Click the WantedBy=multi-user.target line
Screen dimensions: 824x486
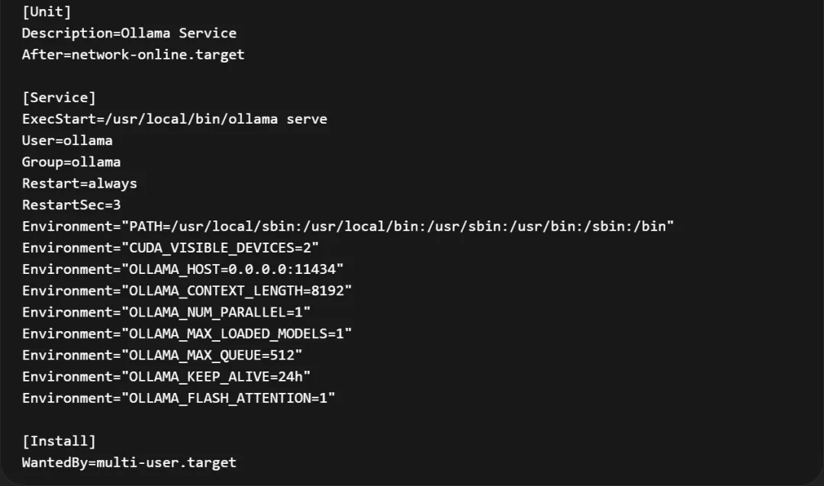pos(129,462)
